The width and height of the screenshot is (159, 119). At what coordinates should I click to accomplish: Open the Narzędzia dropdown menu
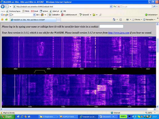coord(150,19)
